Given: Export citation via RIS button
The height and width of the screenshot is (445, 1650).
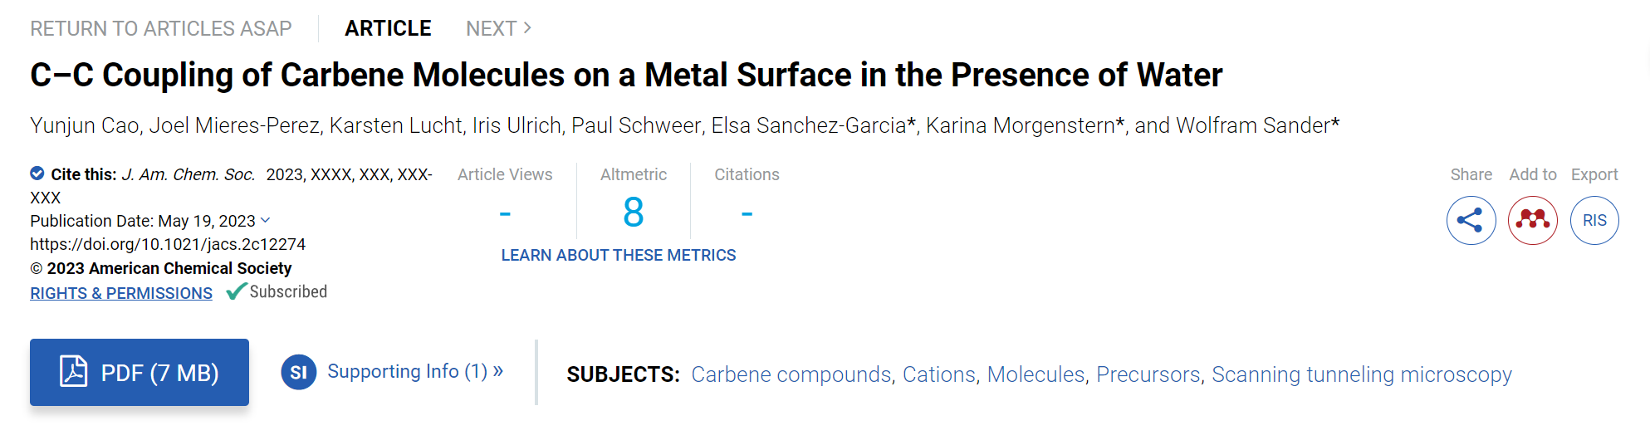Looking at the screenshot, I should pyautogui.click(x=1594, y=220).
